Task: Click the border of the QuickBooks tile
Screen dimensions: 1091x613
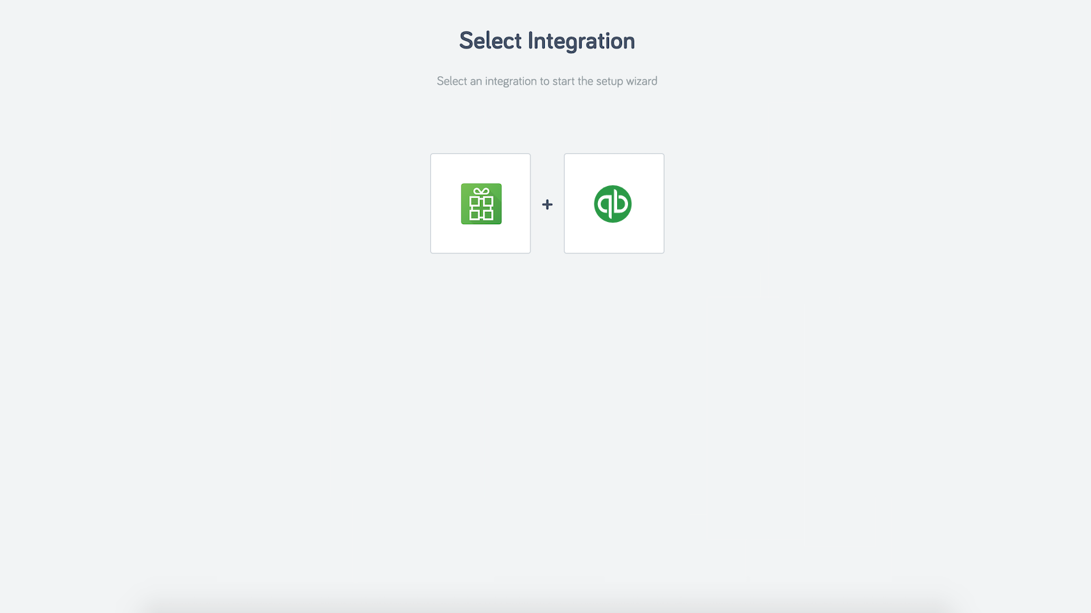Action: [x=612, y=154]
